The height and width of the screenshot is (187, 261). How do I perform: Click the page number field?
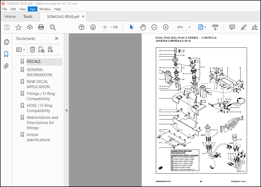point(105,27)
